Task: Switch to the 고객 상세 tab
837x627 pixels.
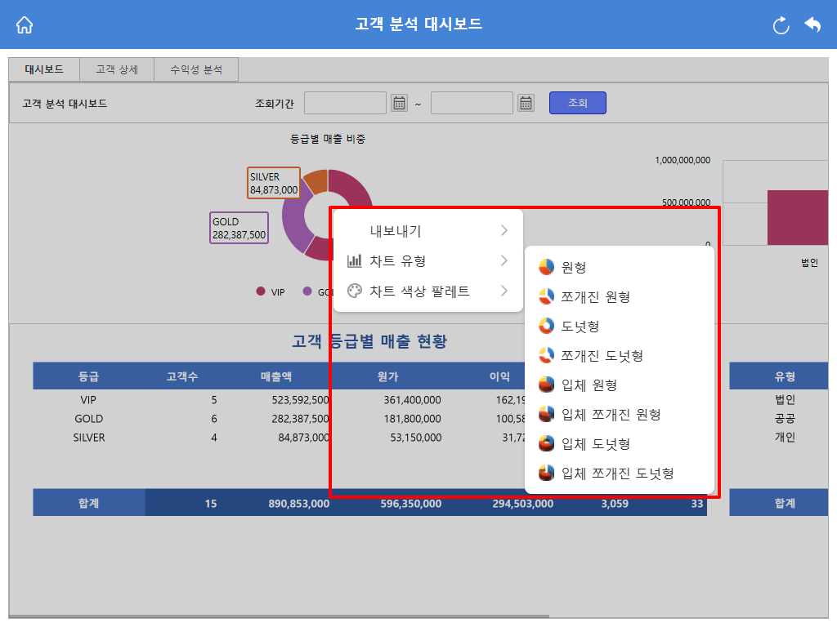Action: click(x=117, y=69)
